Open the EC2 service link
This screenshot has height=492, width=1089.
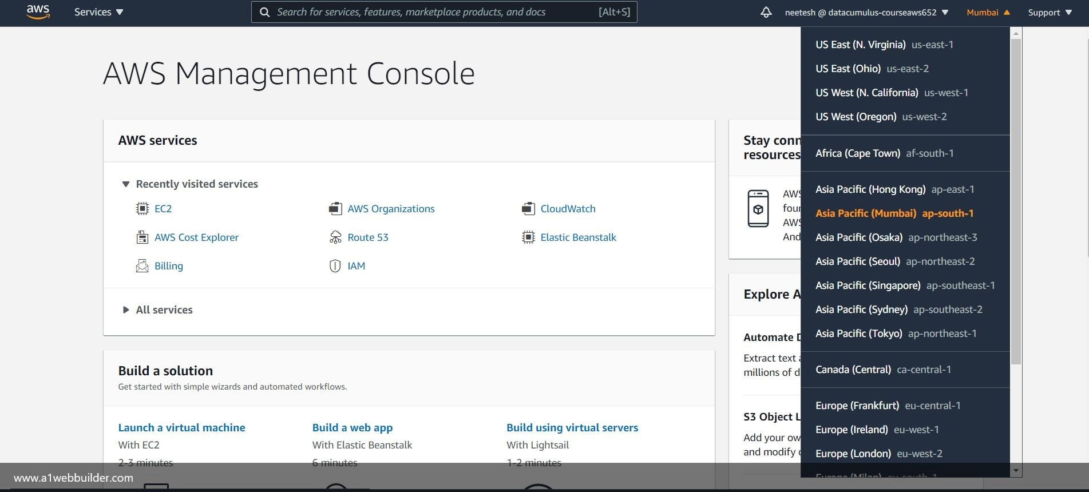(163, 209)
